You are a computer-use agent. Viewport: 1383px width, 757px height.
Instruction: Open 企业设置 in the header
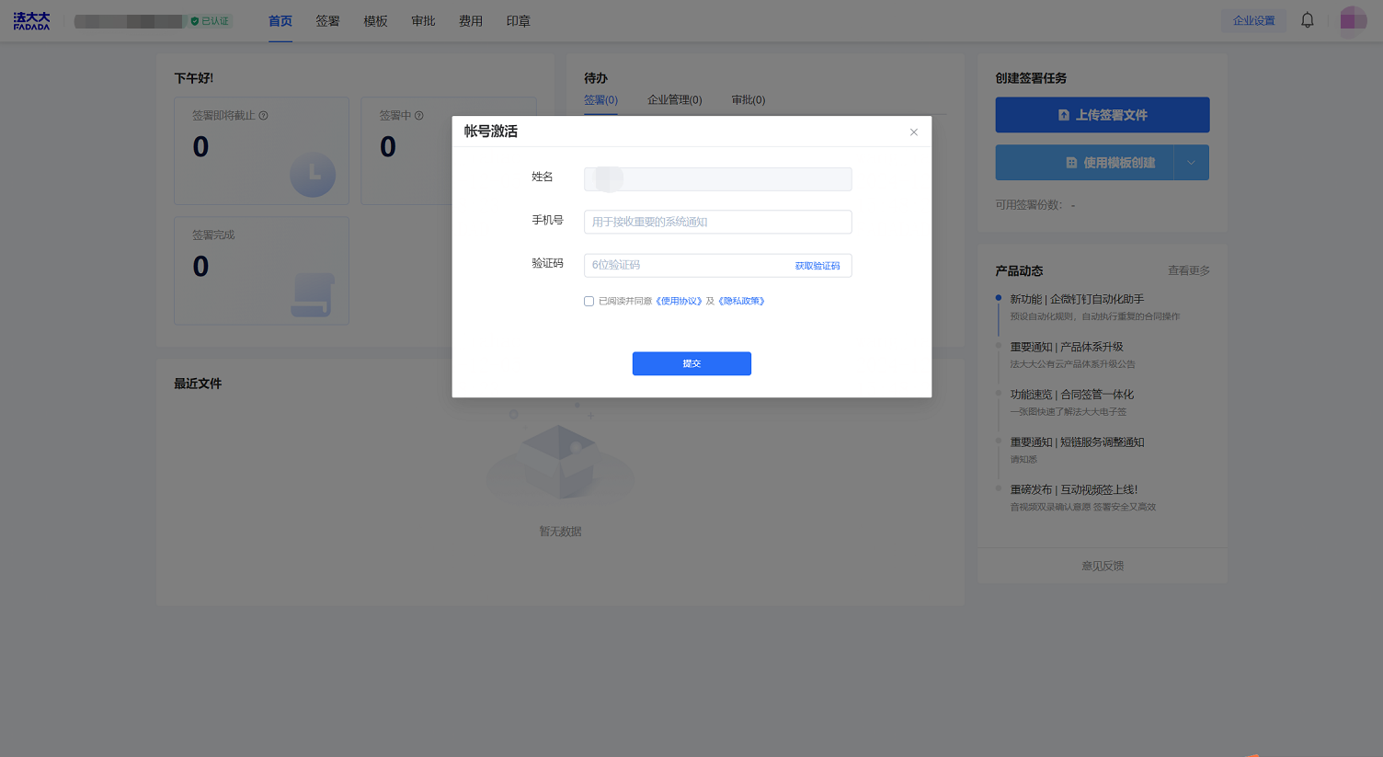click(x=1253, y=20)
